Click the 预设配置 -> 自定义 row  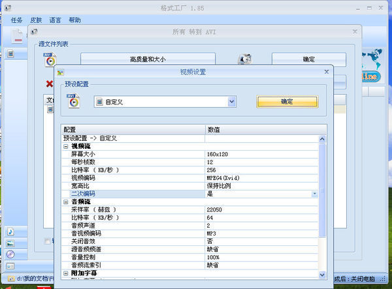point(190,138)
